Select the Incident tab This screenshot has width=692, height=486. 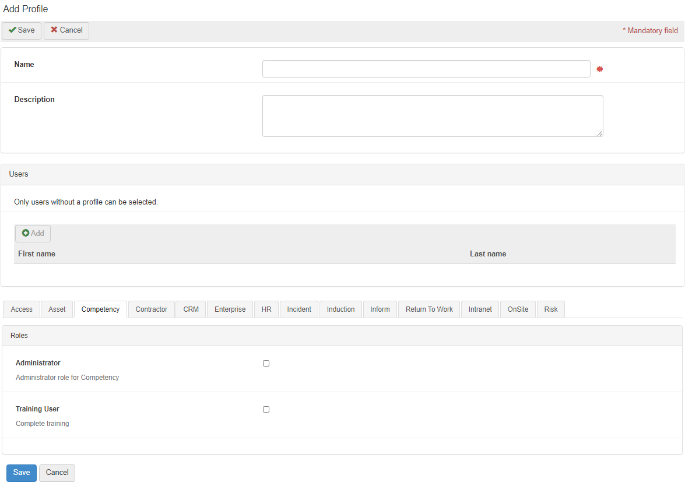click(299, 309)
